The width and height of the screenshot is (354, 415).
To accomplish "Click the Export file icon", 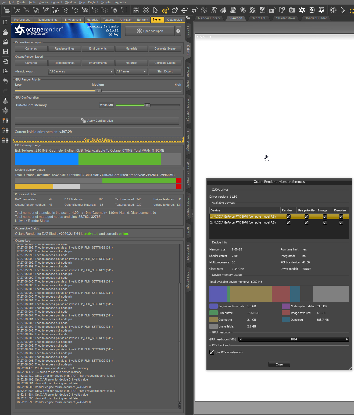I will point(5,71).
